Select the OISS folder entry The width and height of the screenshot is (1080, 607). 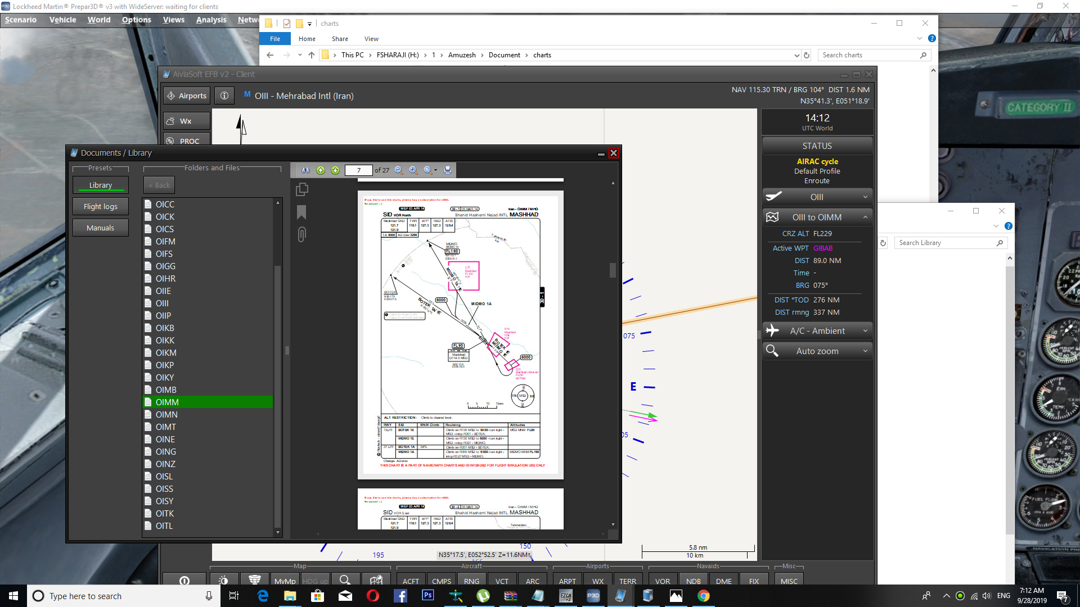[x=208, y=488]
